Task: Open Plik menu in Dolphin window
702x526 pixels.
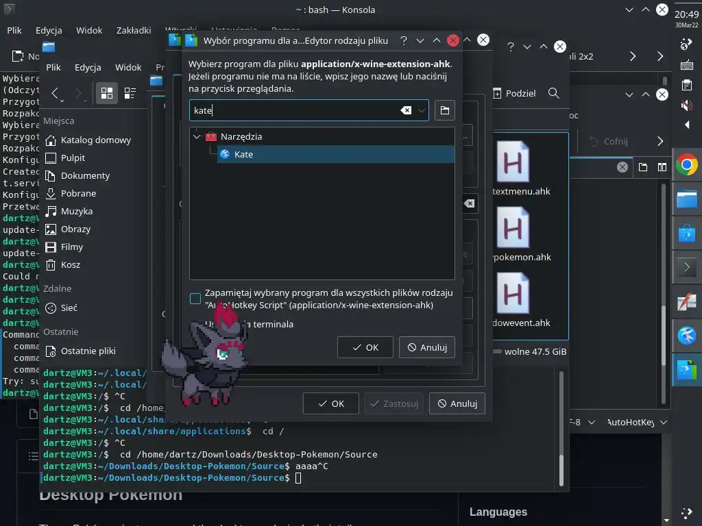Action: click(x=53, y=68)
